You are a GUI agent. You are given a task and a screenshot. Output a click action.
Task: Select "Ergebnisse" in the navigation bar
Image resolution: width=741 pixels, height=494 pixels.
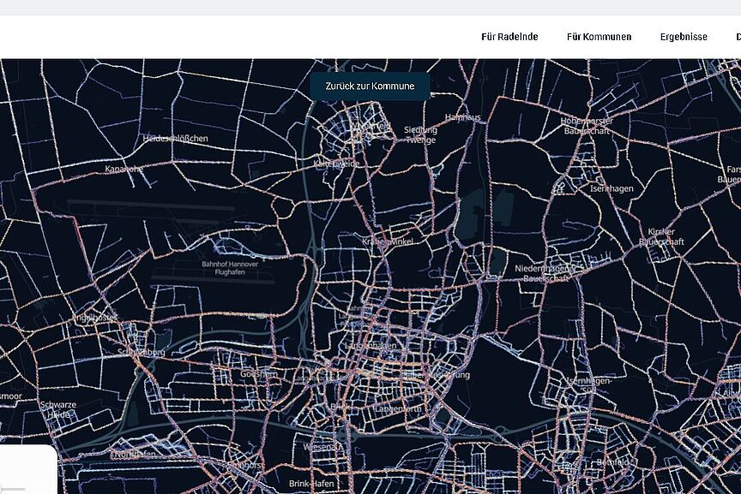click(x=684, y=37)
